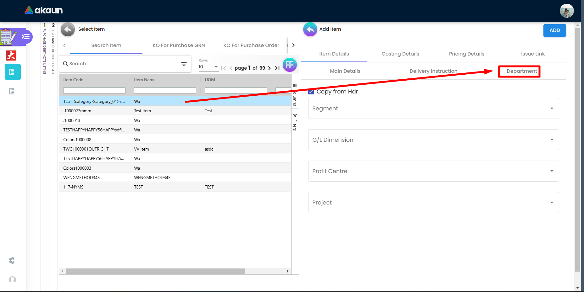This screenshot has height=292, width=584.
Task: Go to the last page of items
Action: pos(277,68)
